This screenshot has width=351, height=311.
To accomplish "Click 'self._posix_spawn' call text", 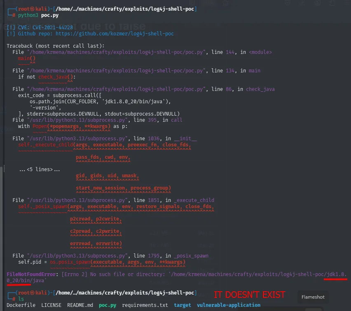I will pos(42,207).
